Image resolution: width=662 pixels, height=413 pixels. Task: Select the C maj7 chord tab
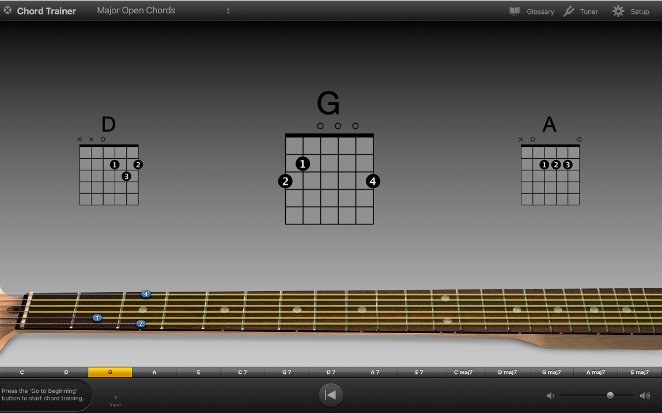(x=463, y=372)
